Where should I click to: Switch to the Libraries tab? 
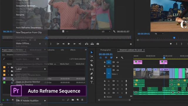pos(51,50)
